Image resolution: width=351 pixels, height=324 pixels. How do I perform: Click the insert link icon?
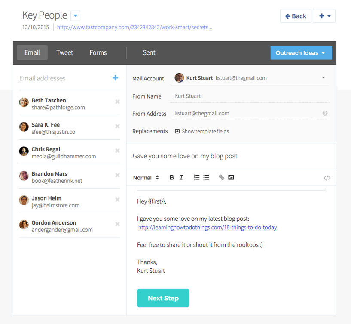pyautogui.click(x=221, y=177)
